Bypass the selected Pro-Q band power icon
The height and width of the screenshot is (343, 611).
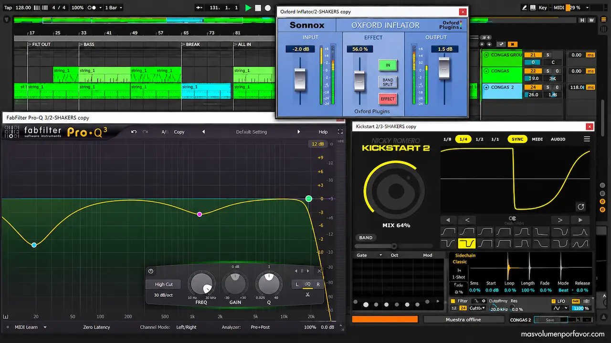pos(151,271)
